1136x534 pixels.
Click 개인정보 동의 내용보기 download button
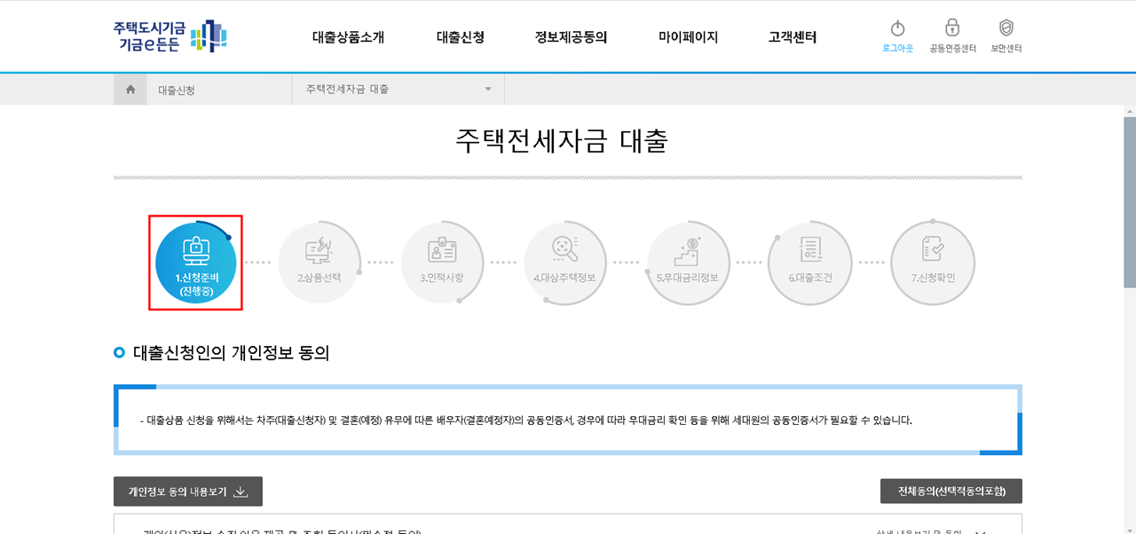coord(188,491)
